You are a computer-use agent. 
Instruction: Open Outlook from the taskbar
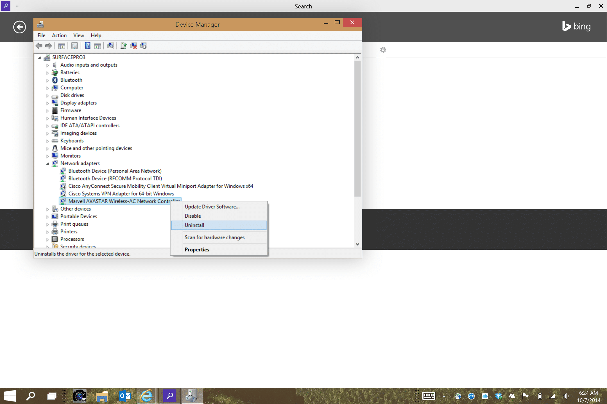tap(125, 396)
